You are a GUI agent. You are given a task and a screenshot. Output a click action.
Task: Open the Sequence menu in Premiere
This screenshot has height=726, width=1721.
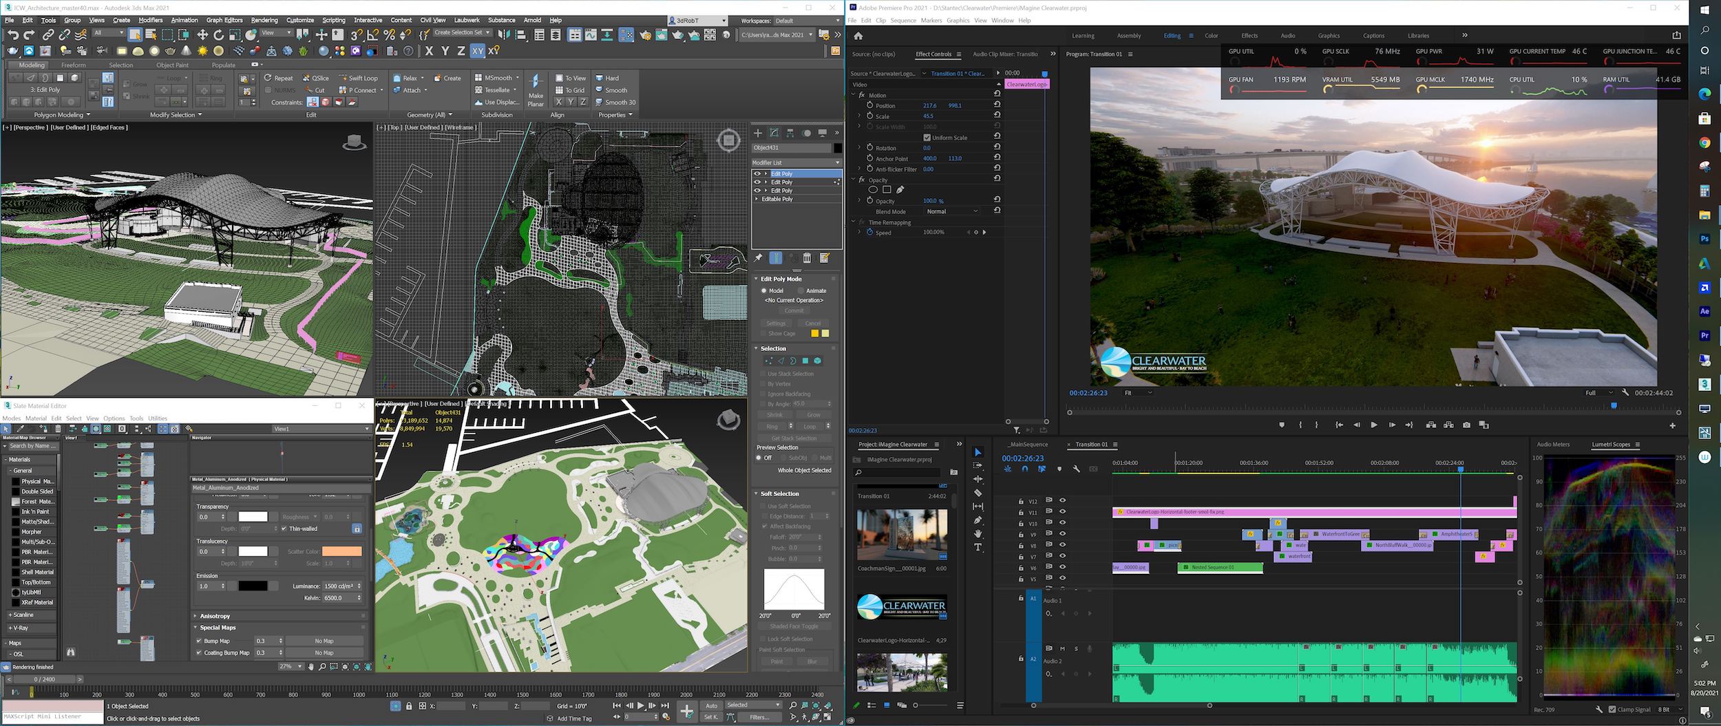[903, 21]
